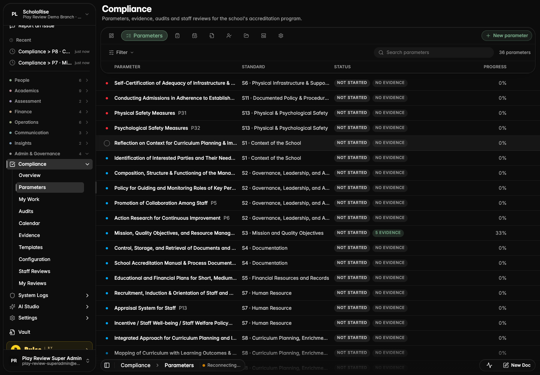Click the Compliance breadcrumb link

point(135,365)
